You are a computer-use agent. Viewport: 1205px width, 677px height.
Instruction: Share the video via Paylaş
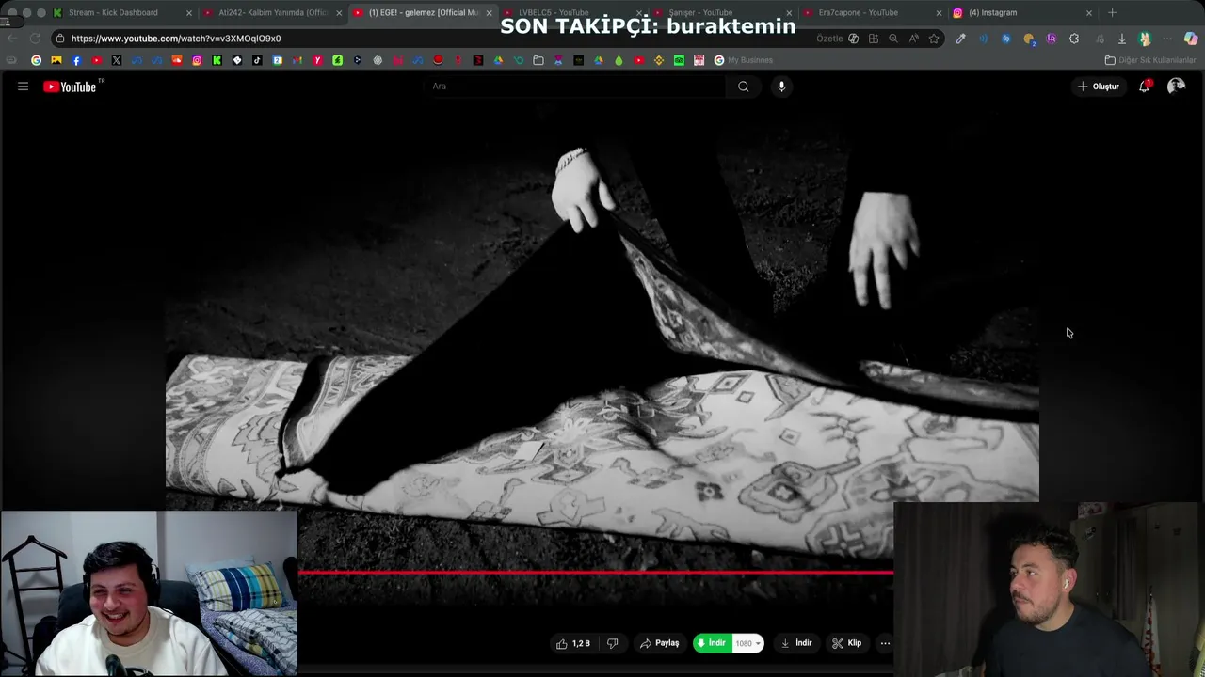[659, 643]
